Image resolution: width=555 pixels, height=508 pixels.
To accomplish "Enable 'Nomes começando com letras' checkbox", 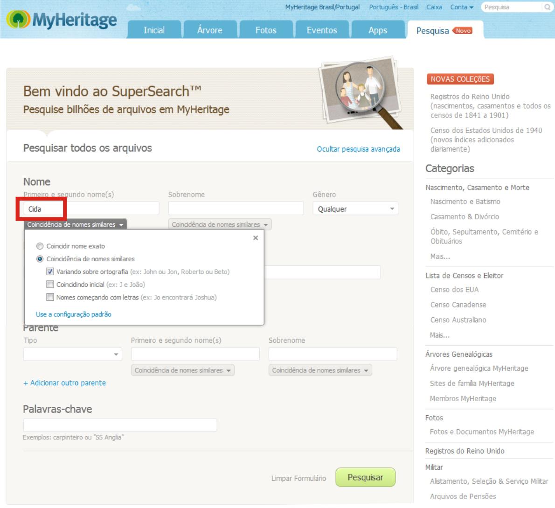I will pos(50,297).
